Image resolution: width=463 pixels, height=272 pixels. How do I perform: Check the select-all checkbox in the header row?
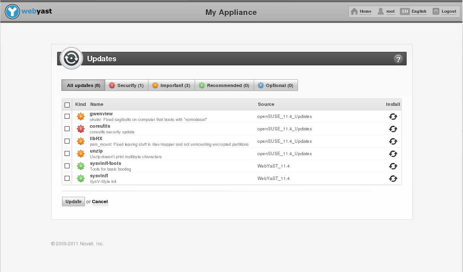67,105
